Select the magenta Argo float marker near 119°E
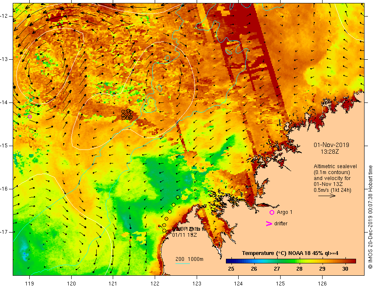This screenshot has height=288, width=373. (30, 116)
